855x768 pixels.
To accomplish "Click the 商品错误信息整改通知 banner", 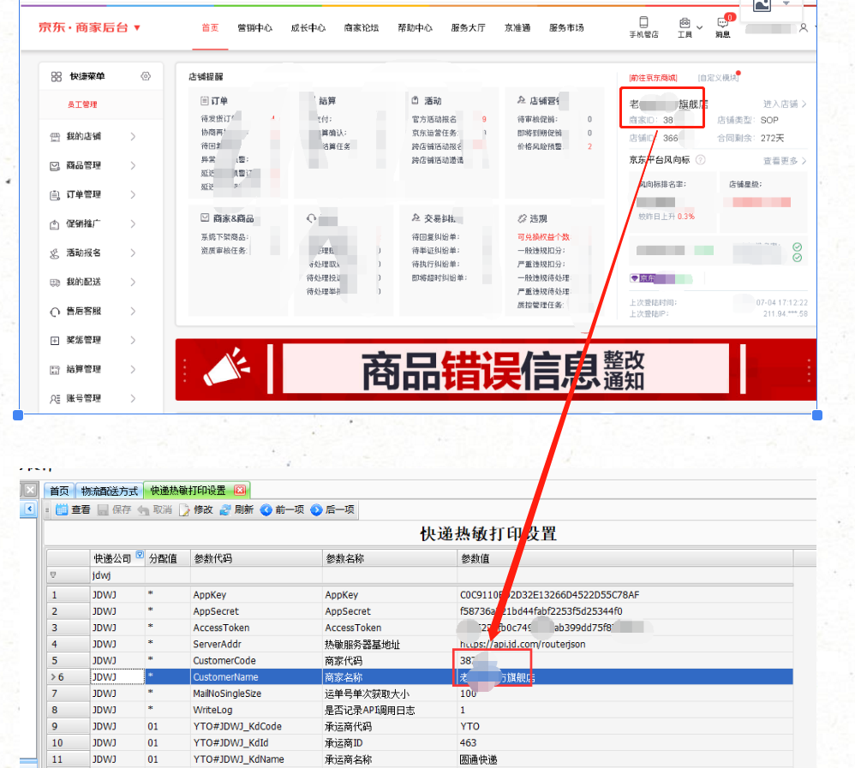I will click(x=496, y=370).
